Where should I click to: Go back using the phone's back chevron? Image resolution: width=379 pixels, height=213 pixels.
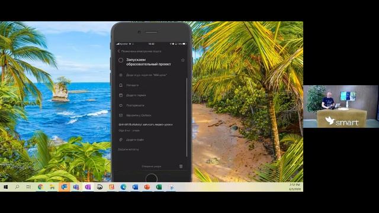118,51
